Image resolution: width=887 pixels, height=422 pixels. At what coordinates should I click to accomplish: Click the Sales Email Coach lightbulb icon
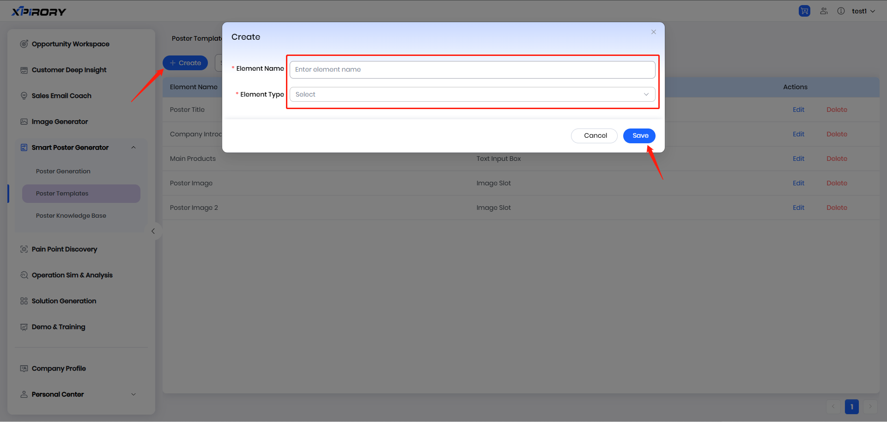[24, 96]
